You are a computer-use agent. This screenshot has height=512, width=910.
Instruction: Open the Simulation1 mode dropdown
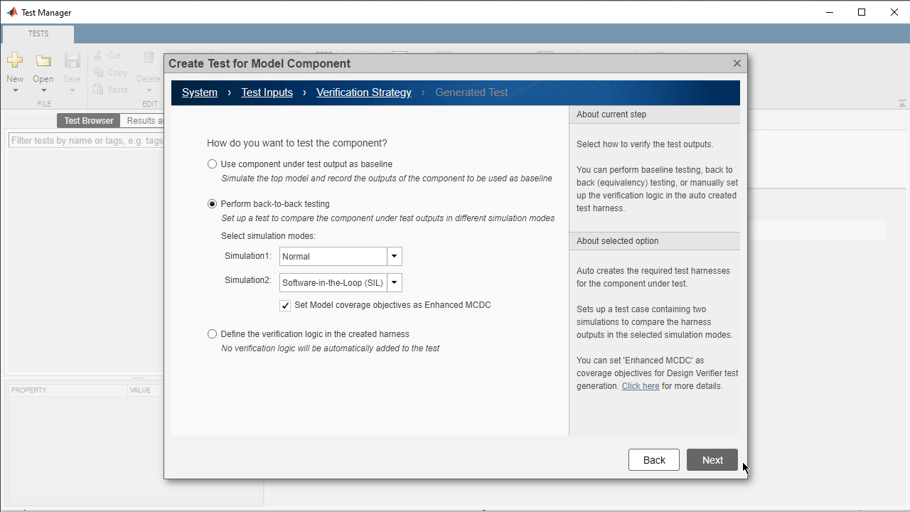[x=395, y=256]
